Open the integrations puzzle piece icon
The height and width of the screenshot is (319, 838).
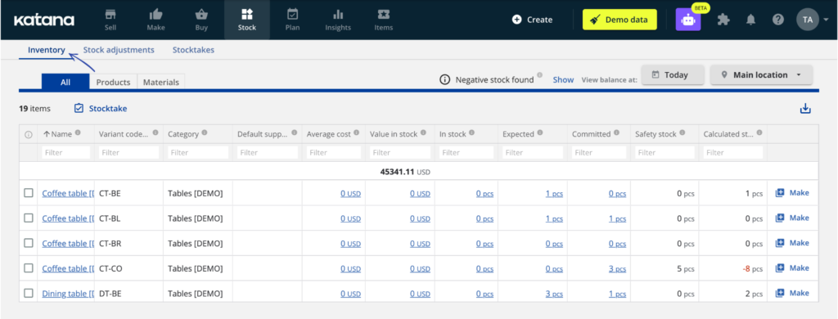(x=723, y=20)
